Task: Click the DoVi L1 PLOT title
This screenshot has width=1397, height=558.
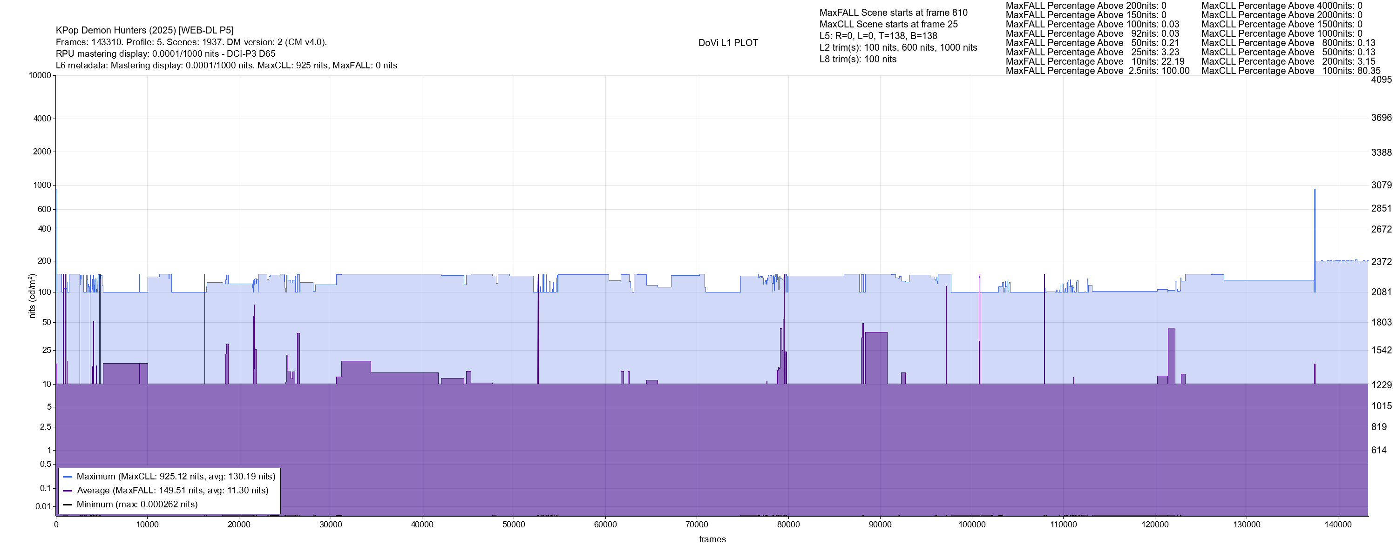Action: [x=728, y=43]
